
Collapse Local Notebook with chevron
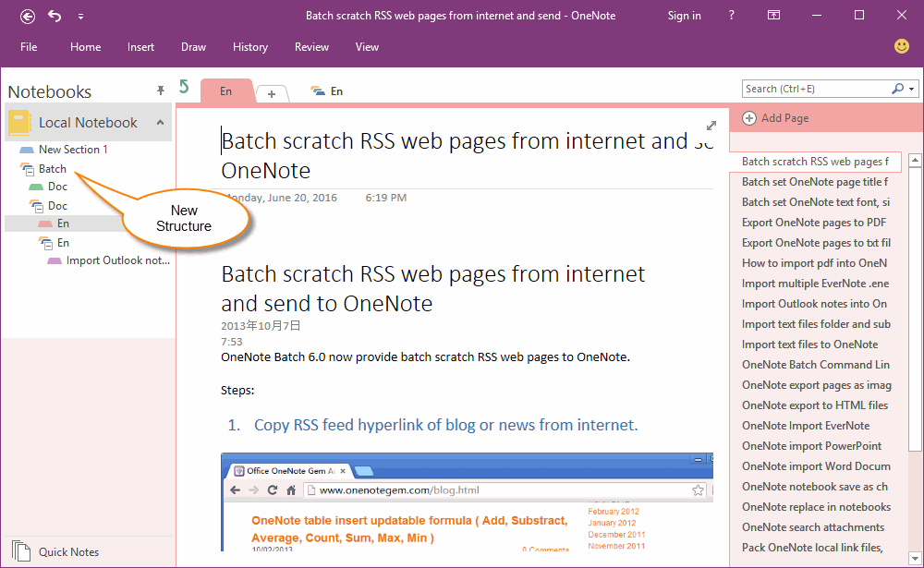160,123
